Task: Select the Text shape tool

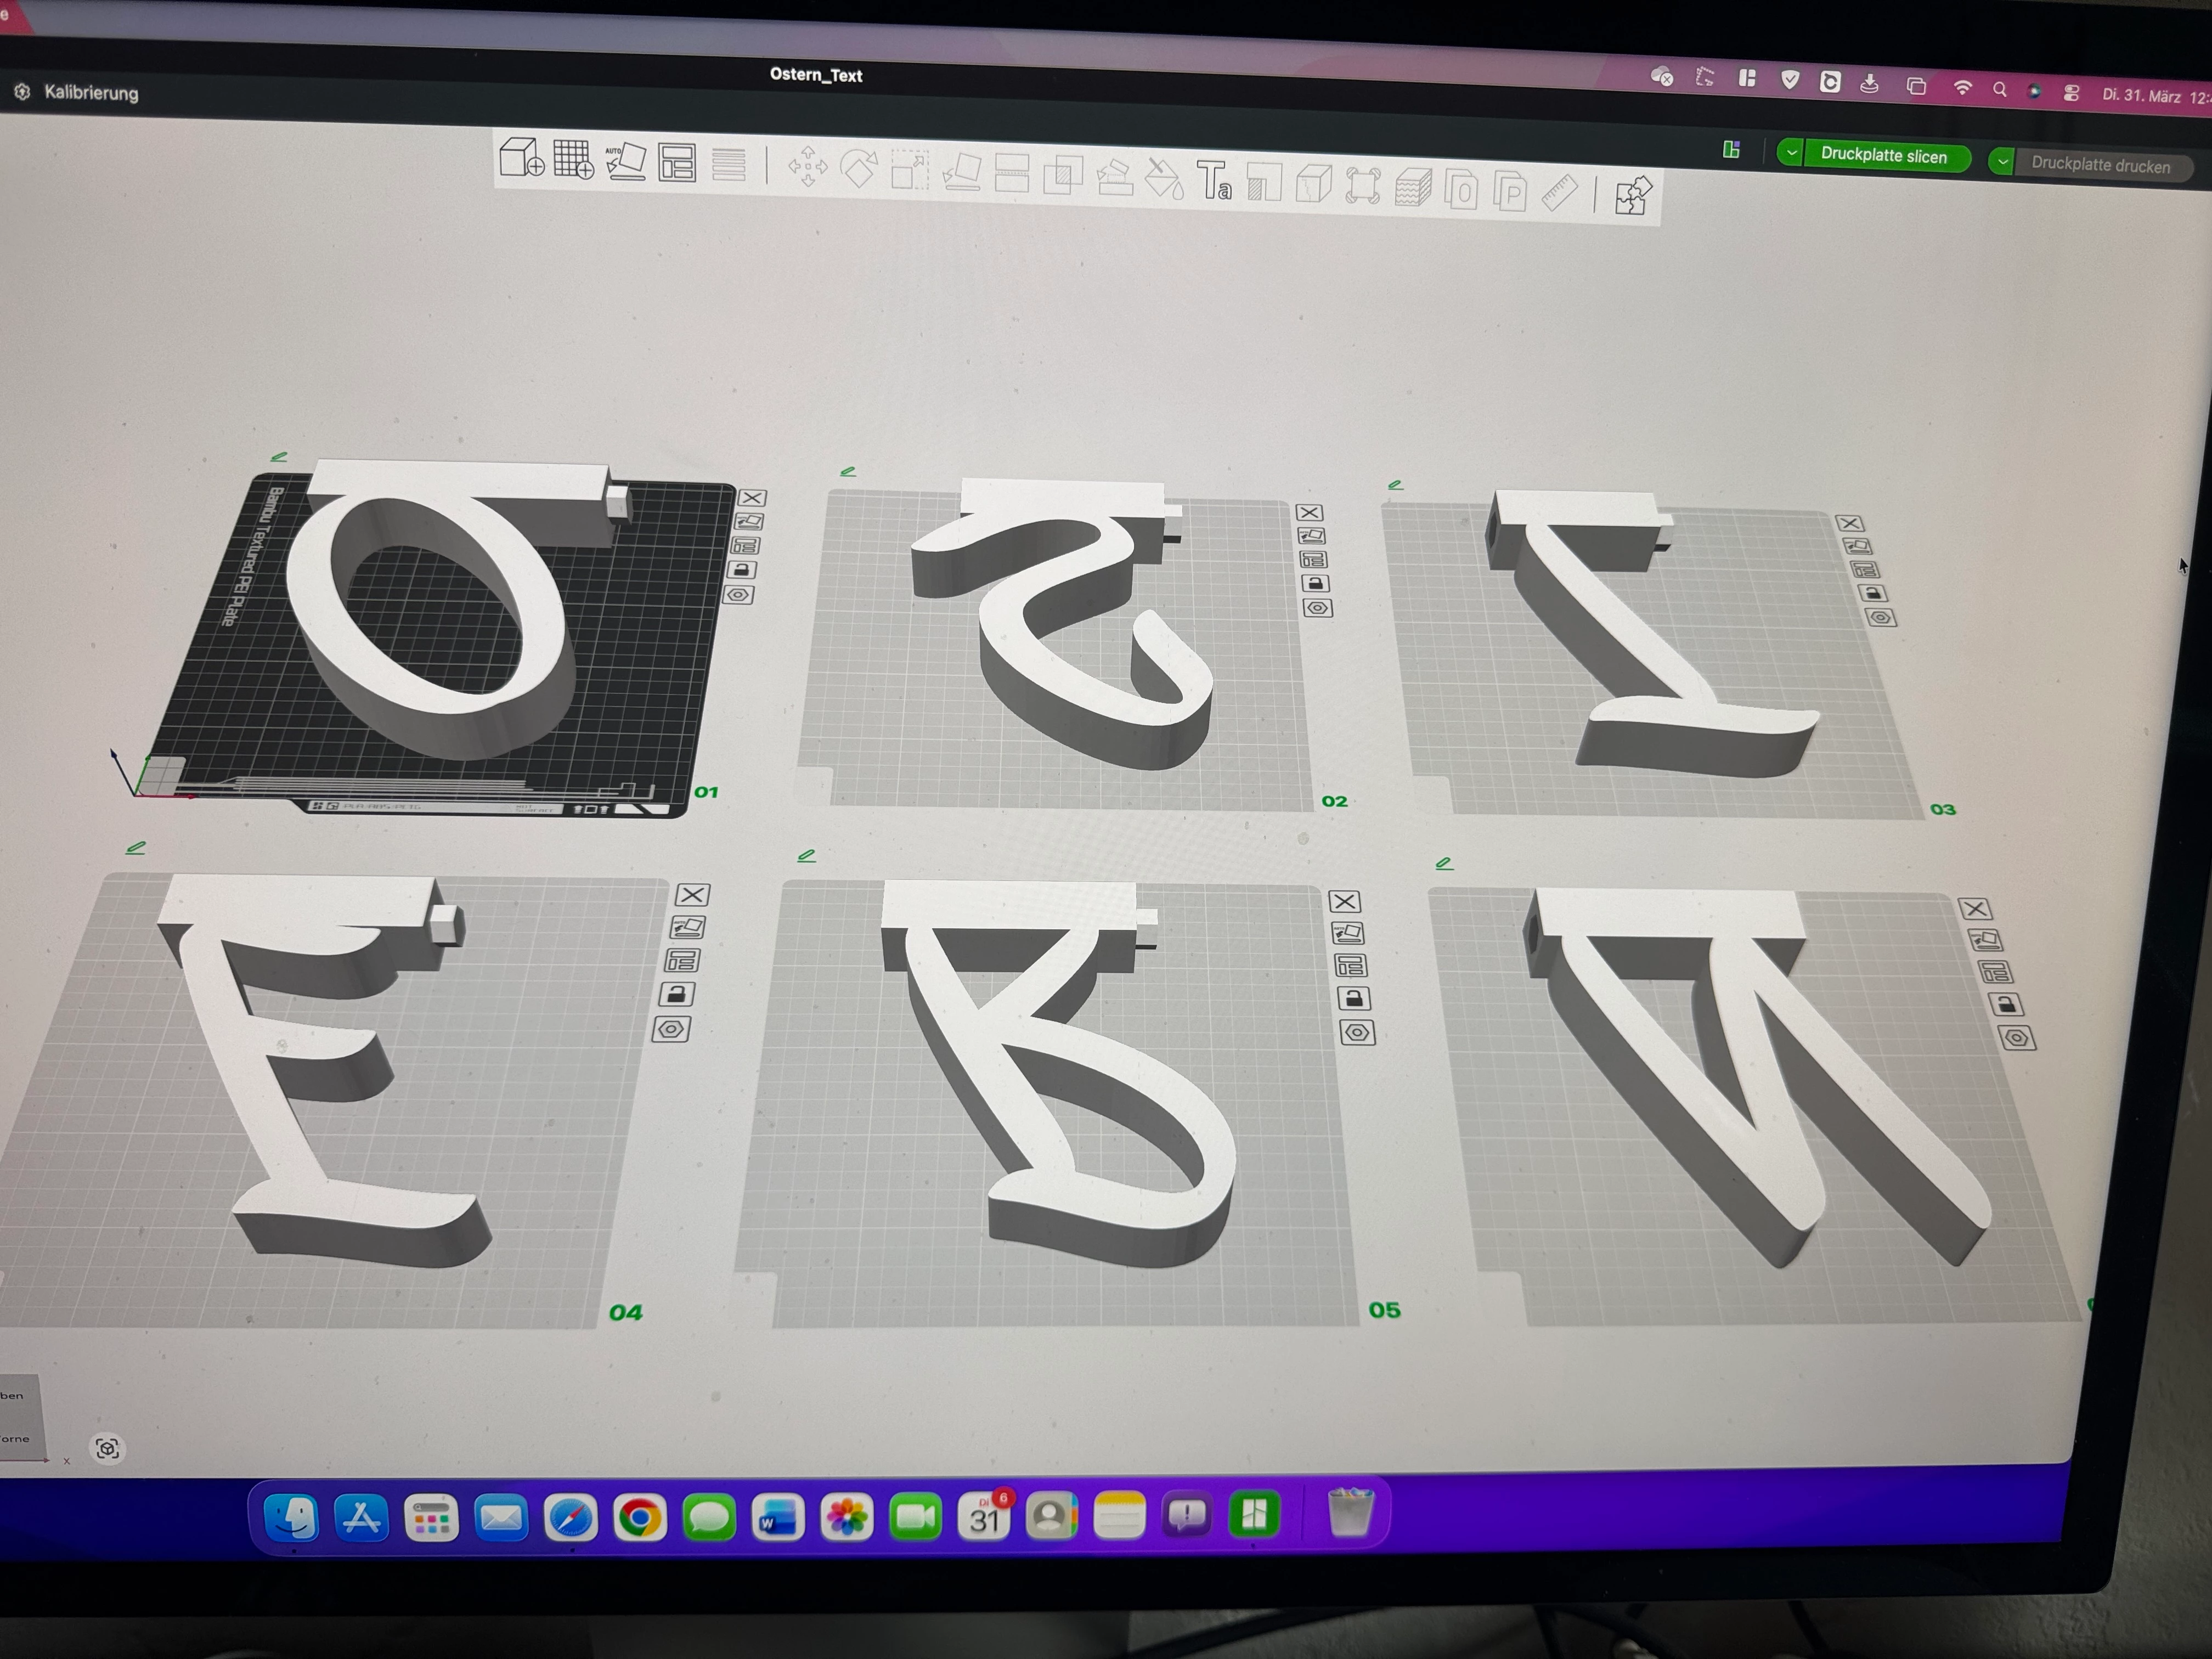Action: click(x=1214, y=181)
